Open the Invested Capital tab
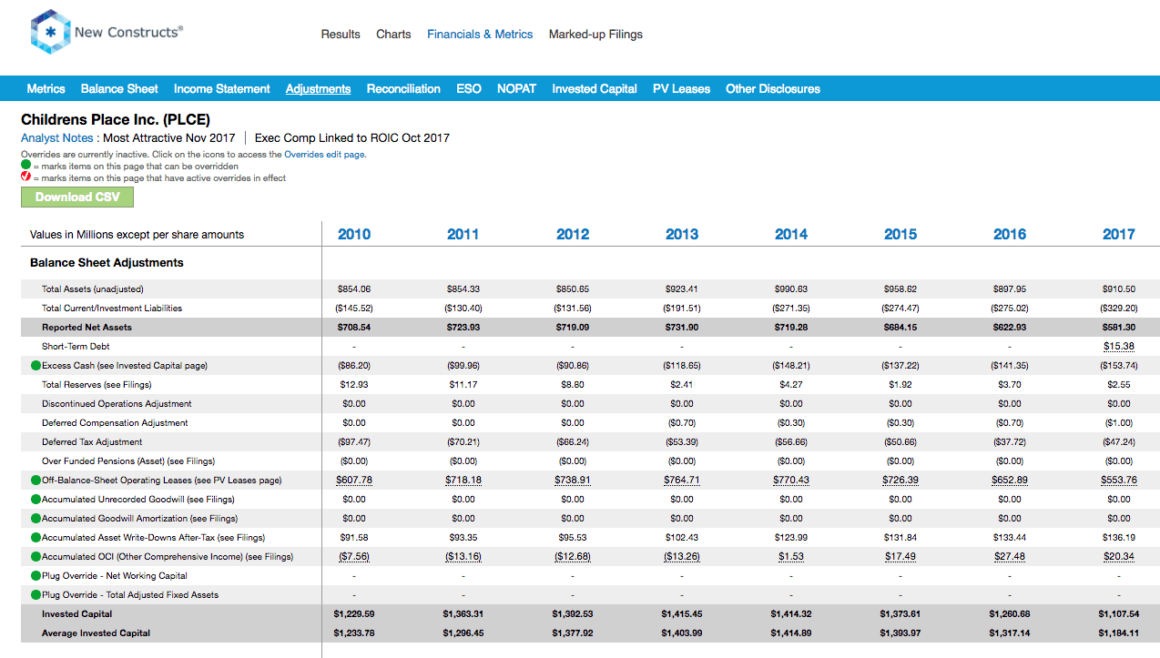Image resolution: width=1160 pixels, height=658 pixels. [x=595, y=89]
